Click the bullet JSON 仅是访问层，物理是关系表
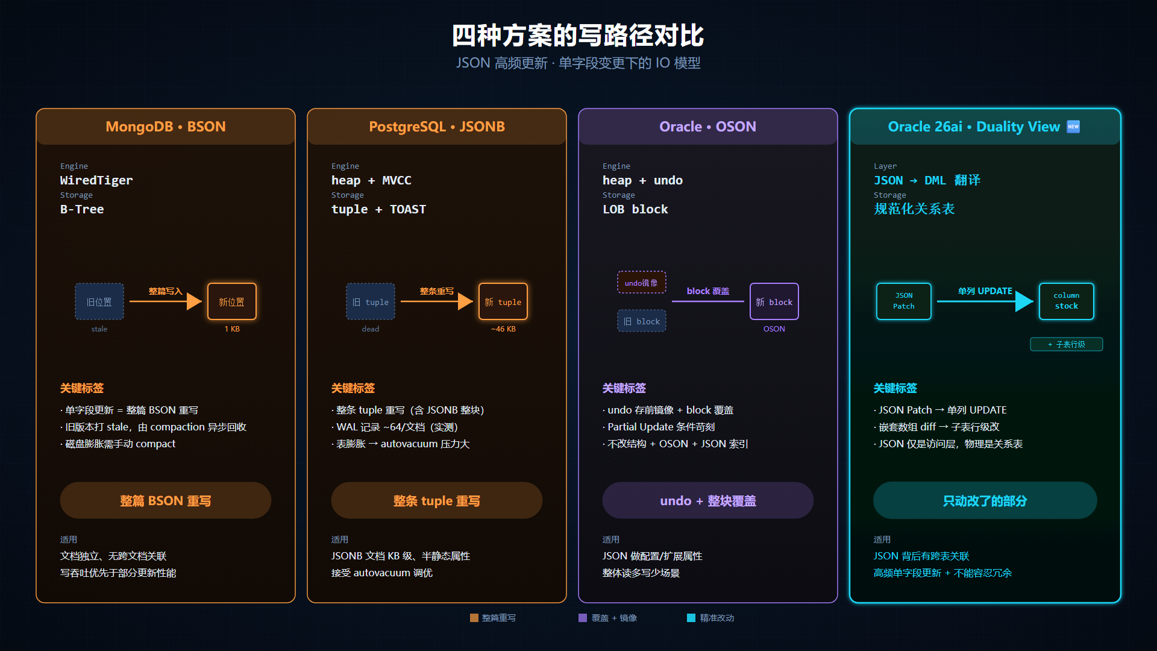Image resolution: width=1157 pixels, height=651 pixels. (948, 444)
